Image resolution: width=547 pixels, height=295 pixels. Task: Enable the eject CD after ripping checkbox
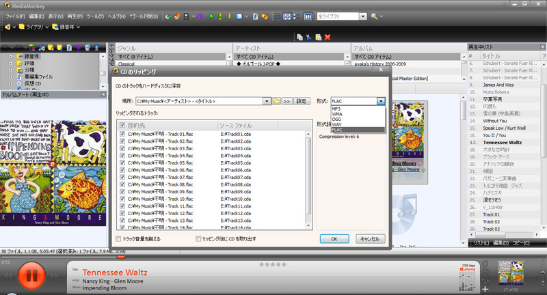196,239
